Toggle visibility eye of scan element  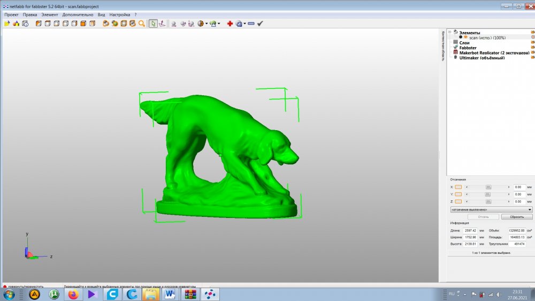tap(465, 37)
